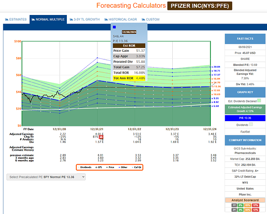Switch to the CUSTOM tab
Screen dimensions: 267x214
coord(151,19)
